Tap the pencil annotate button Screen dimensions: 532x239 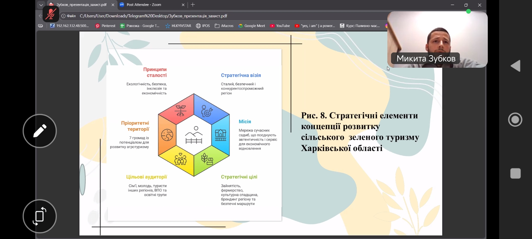[x=40, y=131]
